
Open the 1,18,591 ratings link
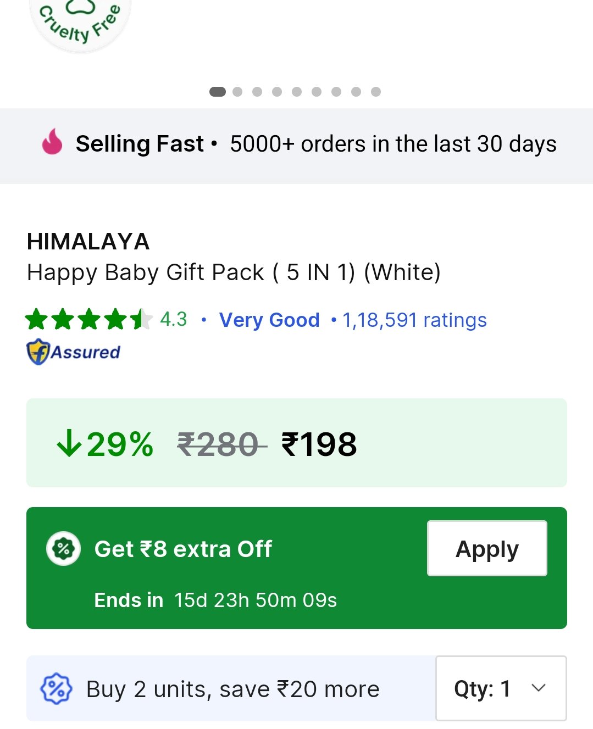[x=414, y=320]
